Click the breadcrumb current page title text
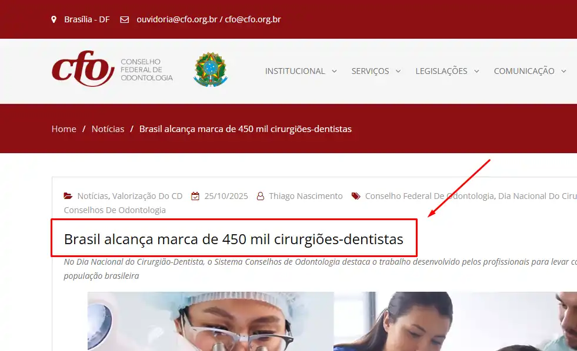 pyautogui.click(x=245, y=129)
